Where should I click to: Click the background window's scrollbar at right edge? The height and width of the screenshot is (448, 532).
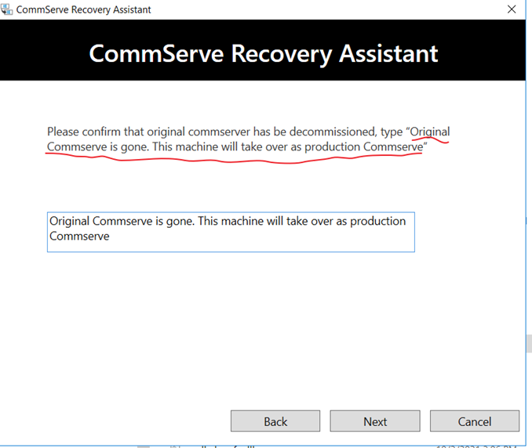point(528,343)
